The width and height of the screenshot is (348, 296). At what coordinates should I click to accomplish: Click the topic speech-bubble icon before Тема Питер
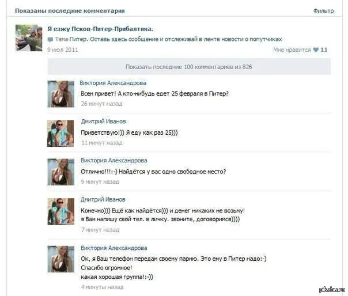tap(50, 40)
